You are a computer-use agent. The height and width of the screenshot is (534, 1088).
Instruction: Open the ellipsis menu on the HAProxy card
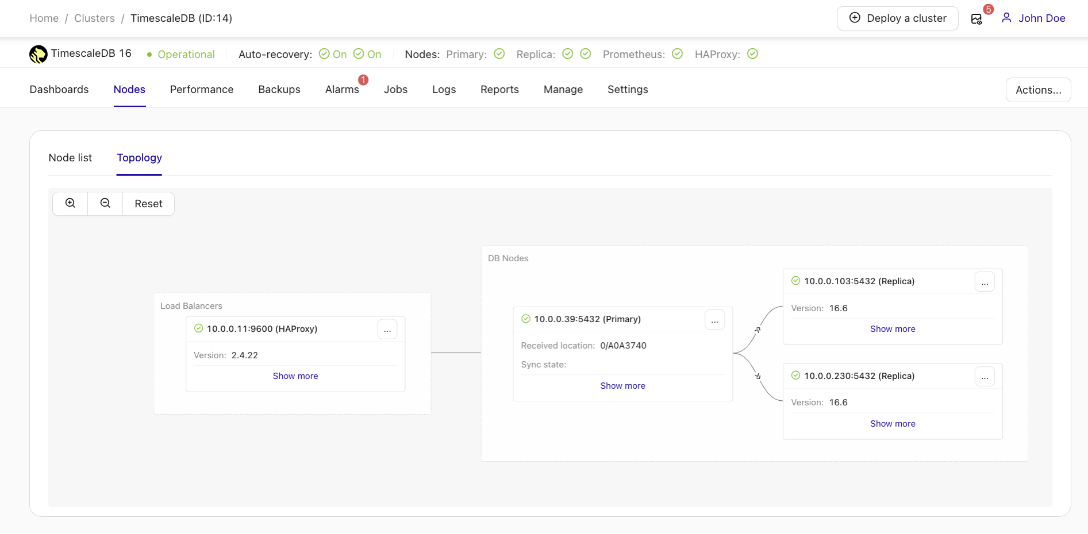(x=387, y=329)
